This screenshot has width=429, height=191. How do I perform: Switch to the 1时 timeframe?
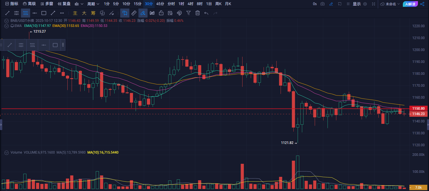coord(181,4)
